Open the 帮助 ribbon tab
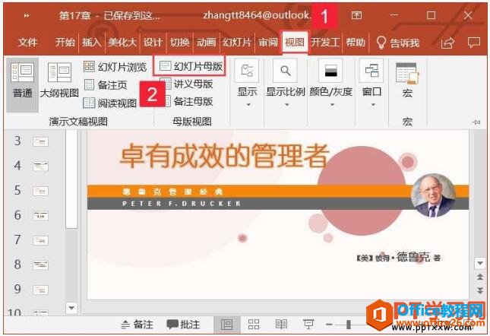The width and height of the screenshot is (490, 336). pos(356,42)
